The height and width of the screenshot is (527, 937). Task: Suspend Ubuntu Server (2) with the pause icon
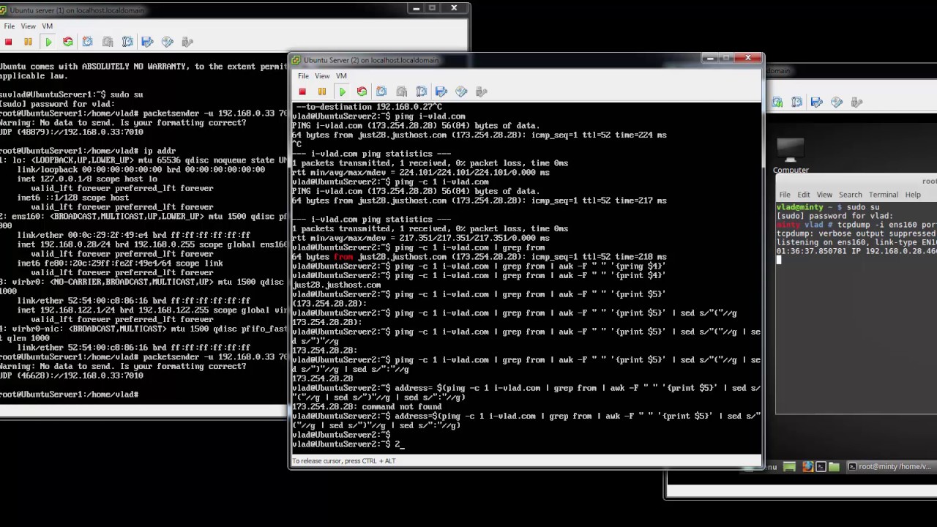[x=321, y=91]
